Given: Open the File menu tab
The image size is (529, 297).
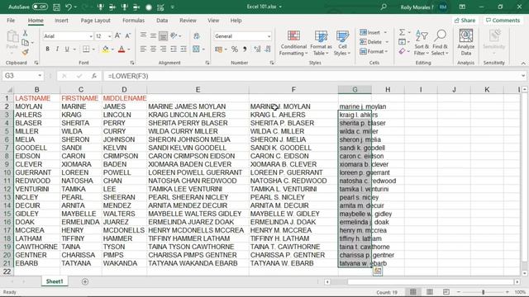Looking at the screenshot, I should 11,21.
